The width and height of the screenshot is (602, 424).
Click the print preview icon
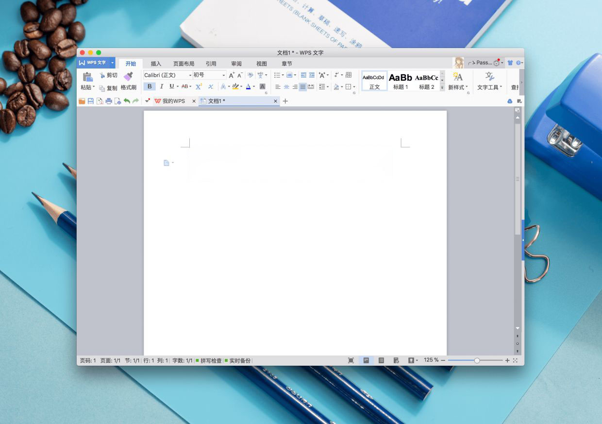(x=117, y=101)
